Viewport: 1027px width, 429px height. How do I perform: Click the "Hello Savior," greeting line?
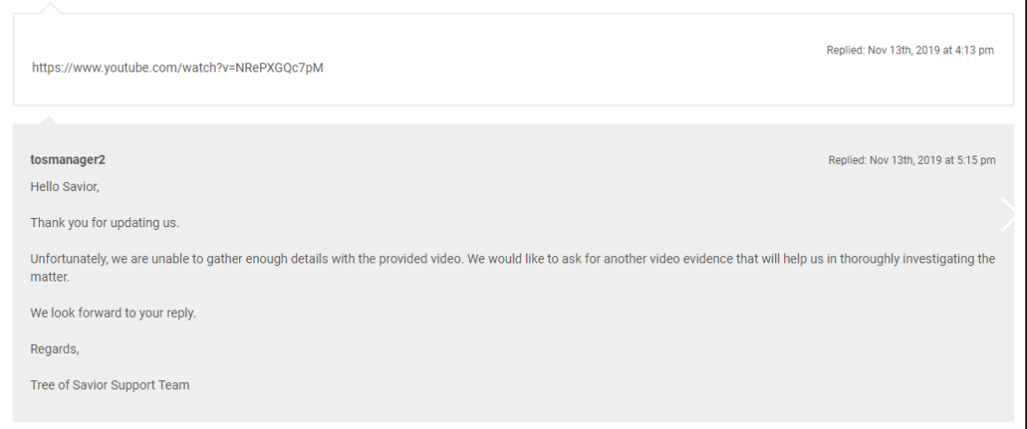(x=64, y=186)
